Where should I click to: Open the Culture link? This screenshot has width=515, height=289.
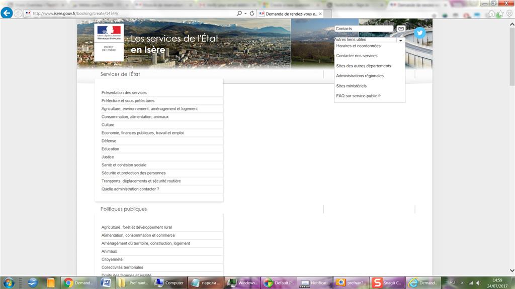point(108,125)
